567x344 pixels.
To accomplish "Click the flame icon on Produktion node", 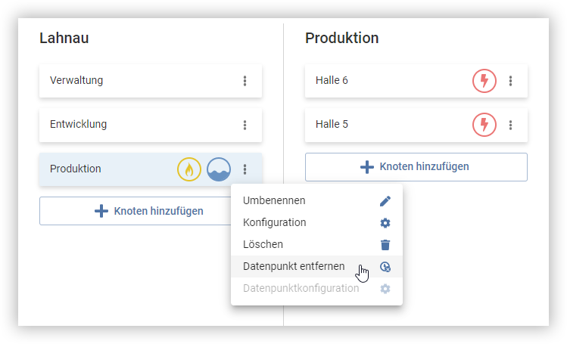I will [189, 169].
